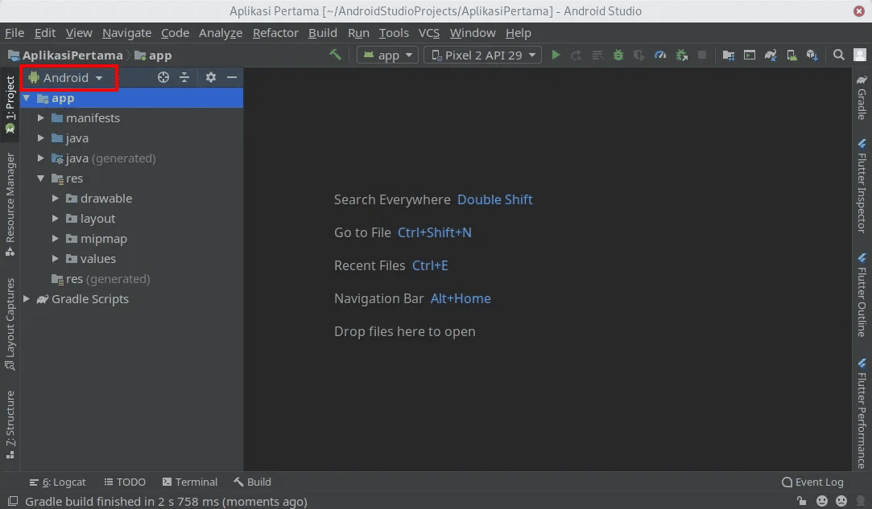Open the SDK Manager icon
This screenshot has height=509, width=872.
(812, 55)
